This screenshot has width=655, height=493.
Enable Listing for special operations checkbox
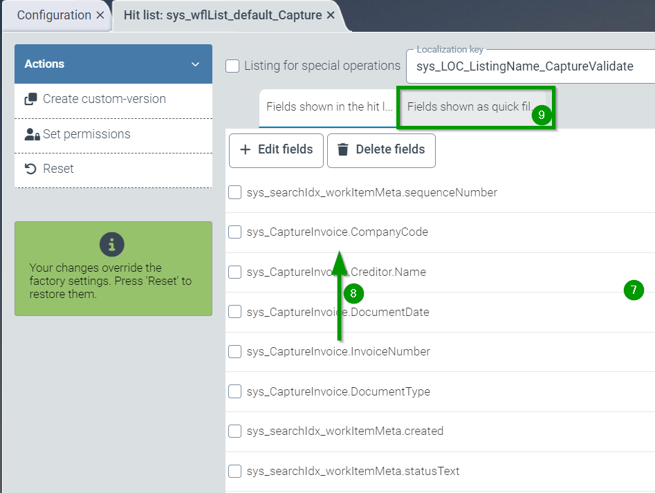(233, 66)
